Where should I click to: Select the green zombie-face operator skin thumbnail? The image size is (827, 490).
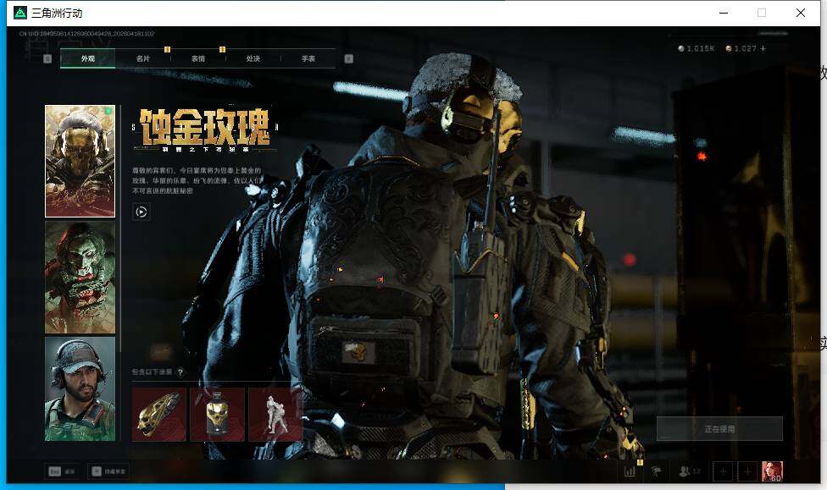(80, 277)
